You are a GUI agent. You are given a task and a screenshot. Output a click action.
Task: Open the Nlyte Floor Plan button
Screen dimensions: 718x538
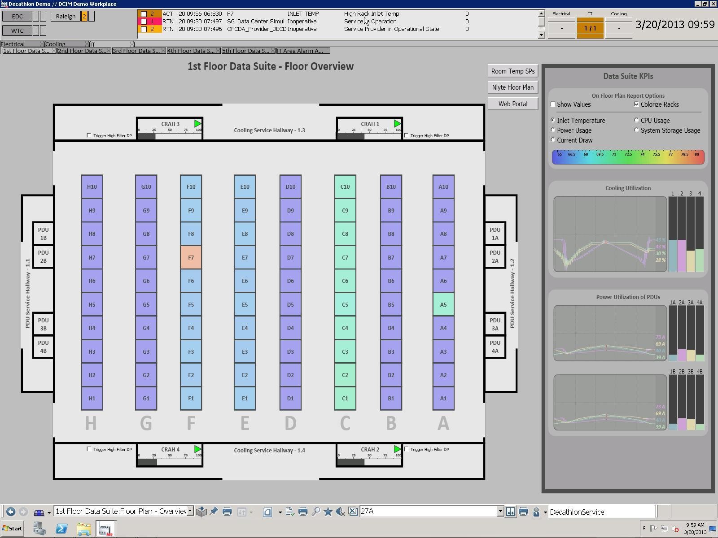[x=512, y=87]
